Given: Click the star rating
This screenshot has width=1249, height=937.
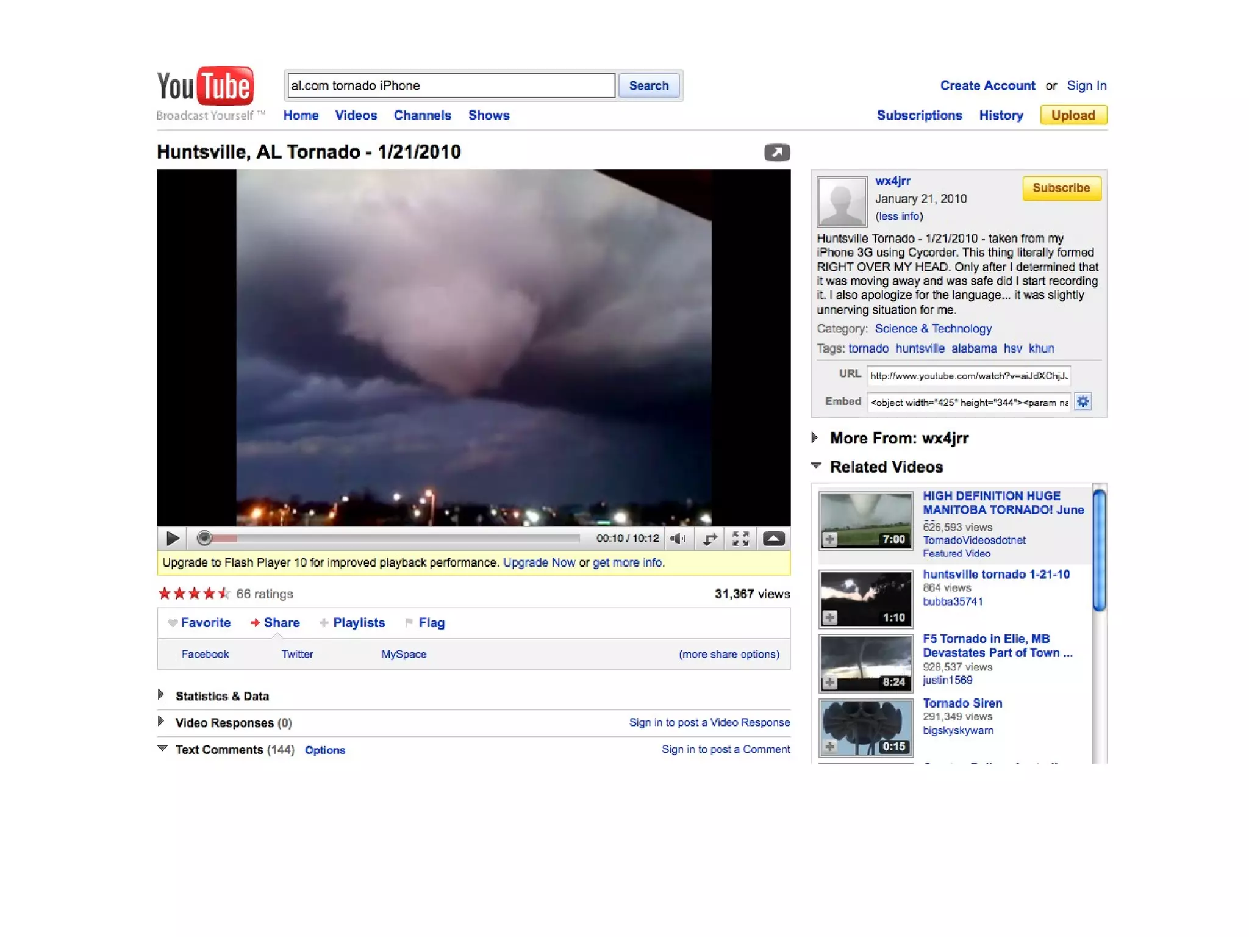Looking at the screenshot, I should 193,594.
